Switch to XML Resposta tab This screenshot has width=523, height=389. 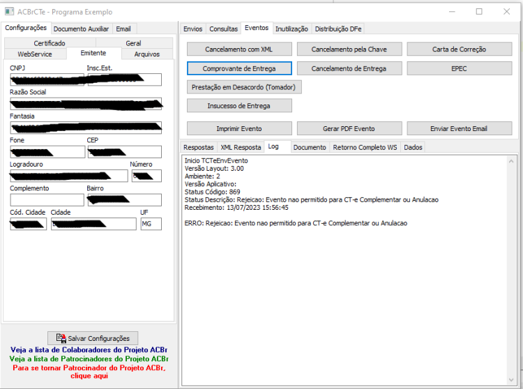[x=241, y=147]
